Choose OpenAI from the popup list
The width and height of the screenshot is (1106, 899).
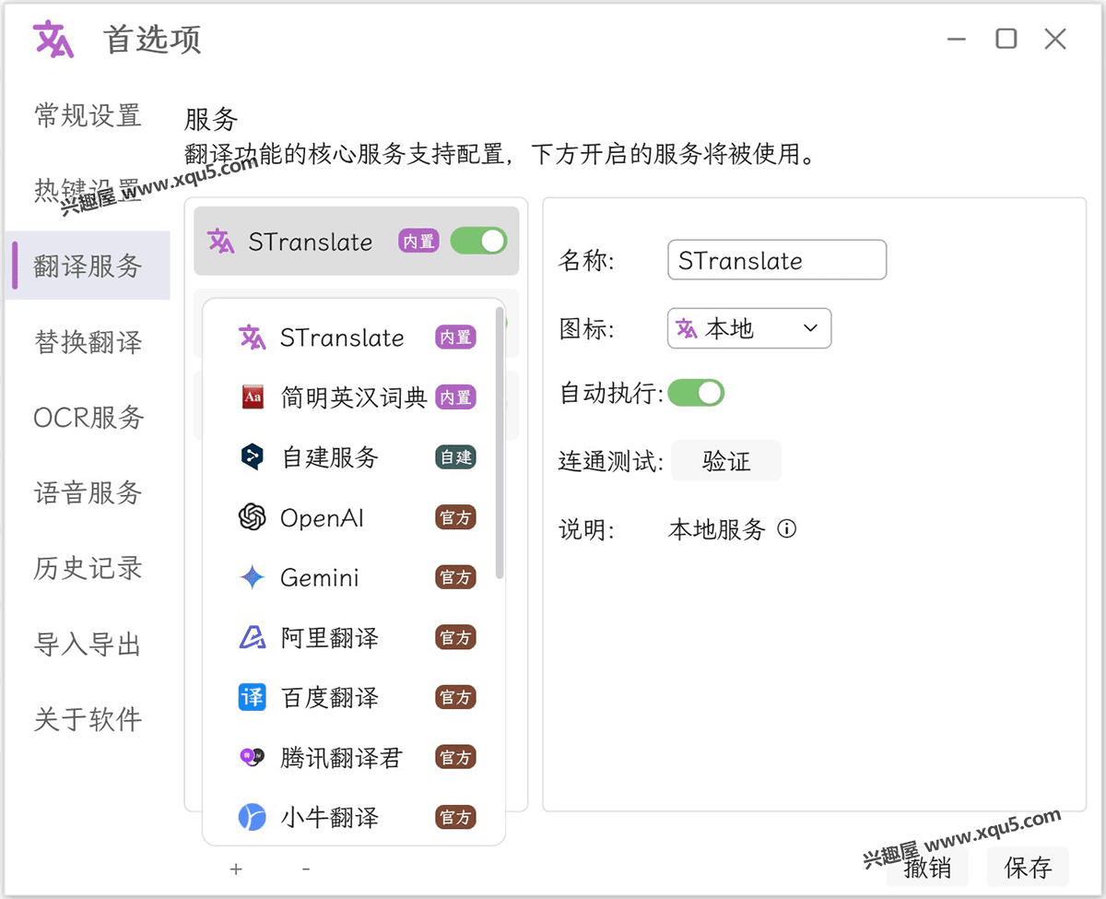354,517
